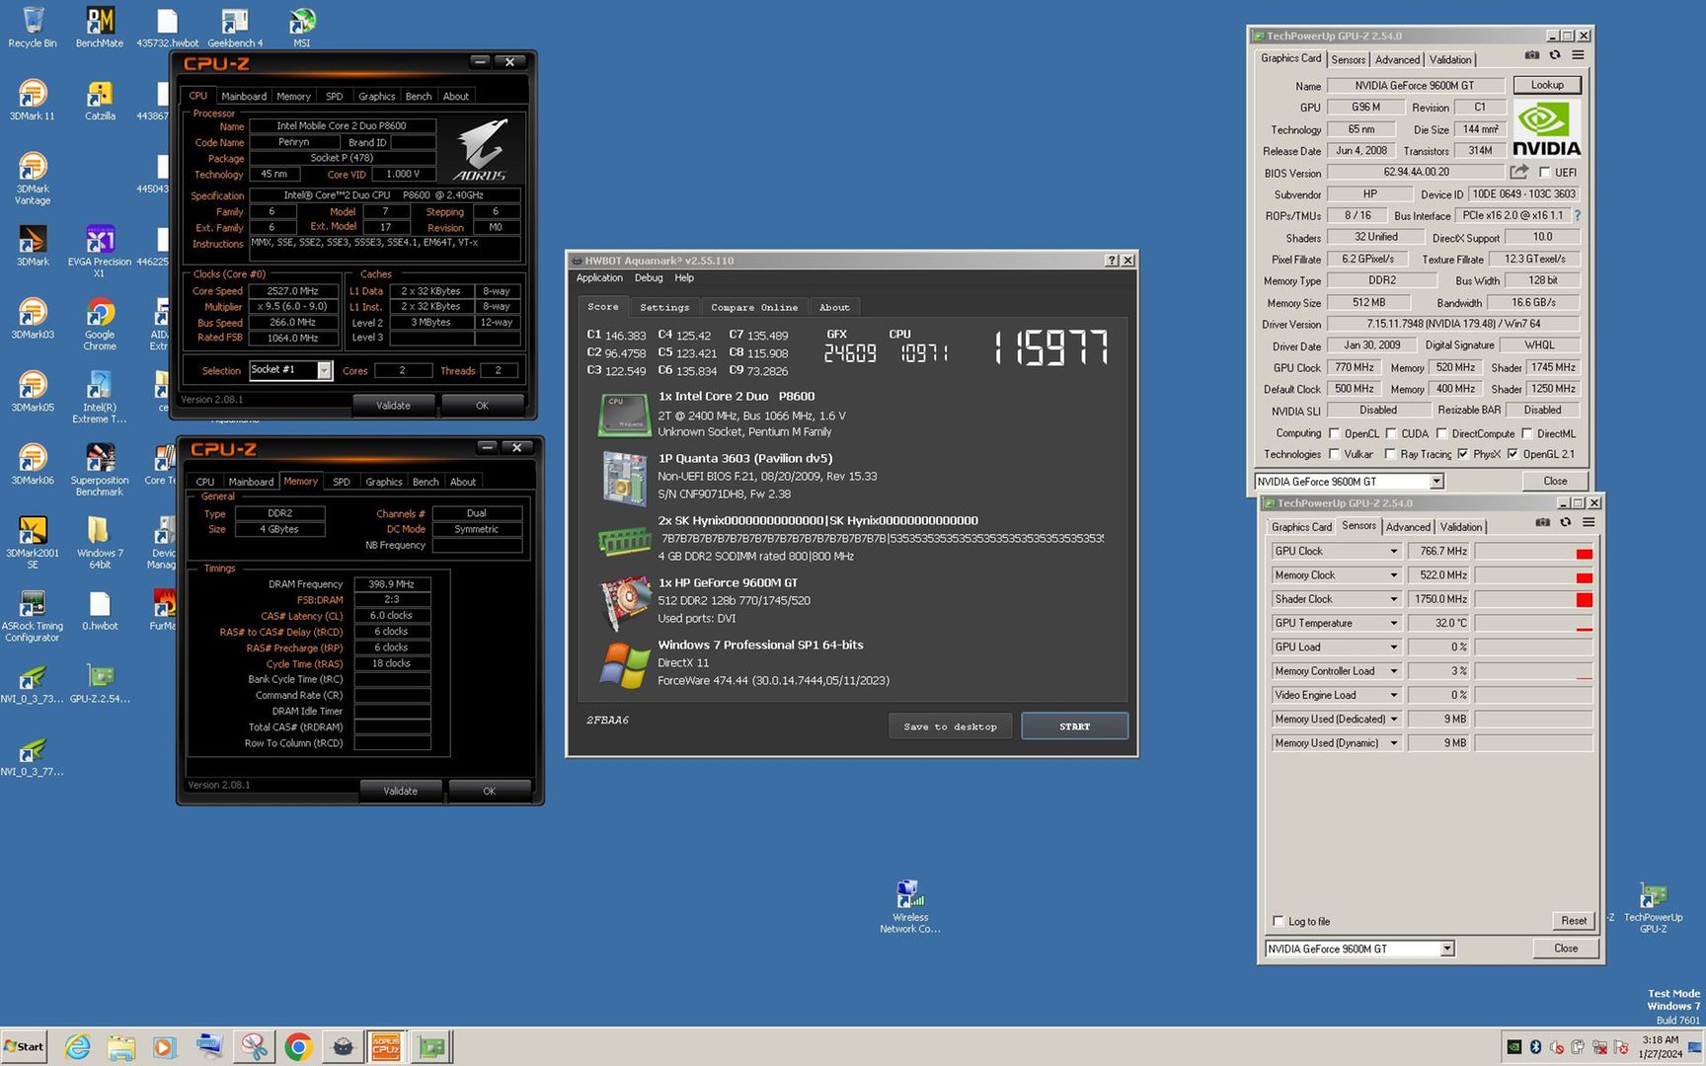Open Internet Explorer from taskbar
The image size is (1706, 1066).
77,1046
